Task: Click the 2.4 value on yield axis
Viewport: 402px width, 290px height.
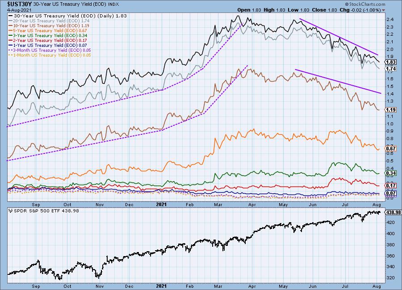Action: (390, 20)
